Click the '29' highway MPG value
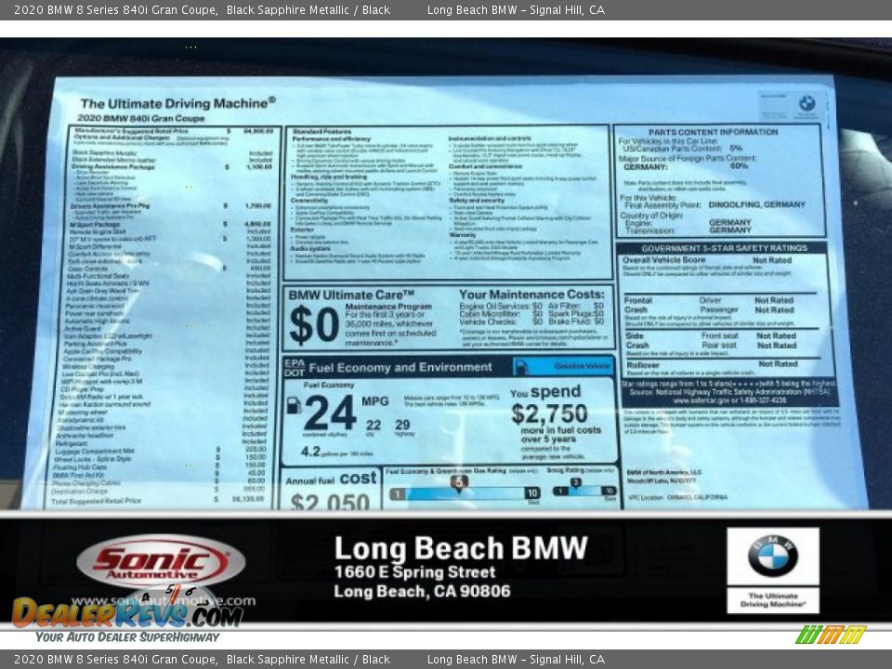This screenshot has width=892, height=669. [x=402, y=425]
